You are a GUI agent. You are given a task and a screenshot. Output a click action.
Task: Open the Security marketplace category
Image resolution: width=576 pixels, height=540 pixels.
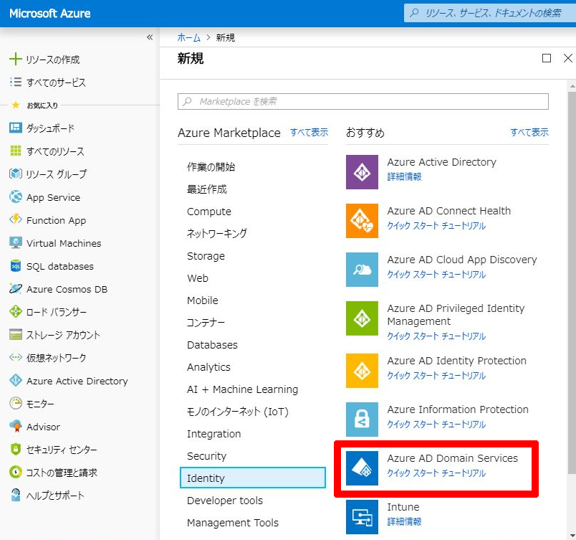pos(206,456)
